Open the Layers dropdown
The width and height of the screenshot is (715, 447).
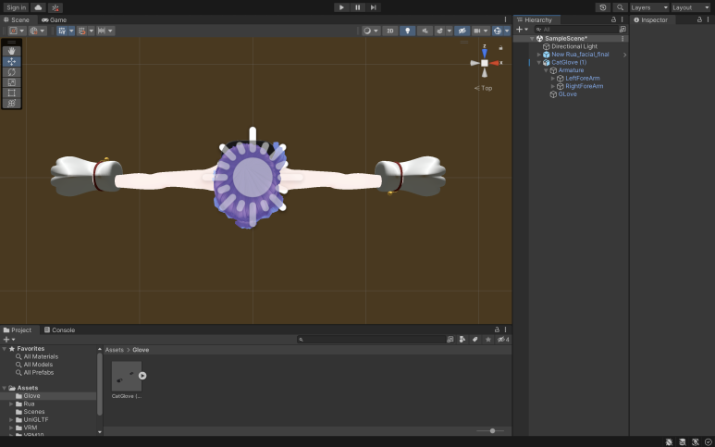[x=649, y=7]
